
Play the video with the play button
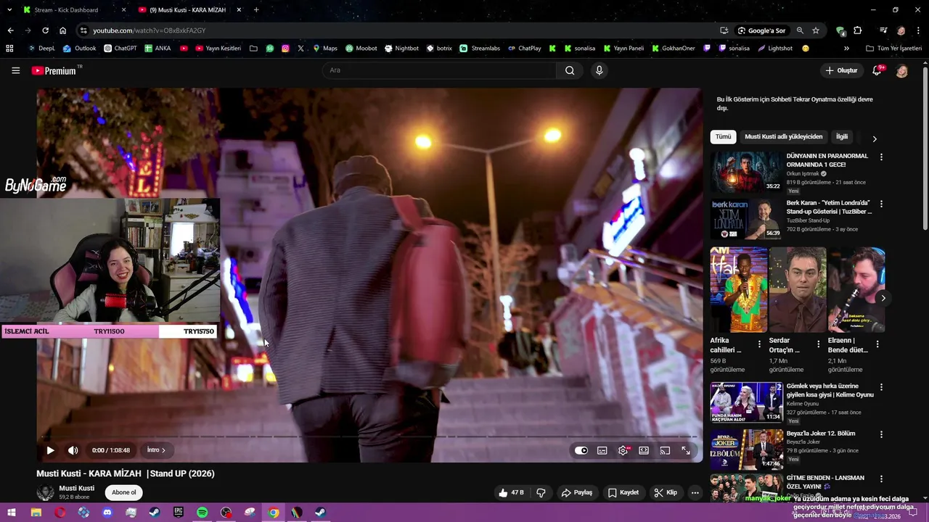[50, 450]
